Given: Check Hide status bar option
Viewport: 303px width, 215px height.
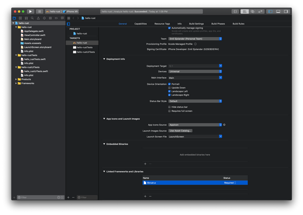Looking at the screenshot, I should click(x=170, y=107).
